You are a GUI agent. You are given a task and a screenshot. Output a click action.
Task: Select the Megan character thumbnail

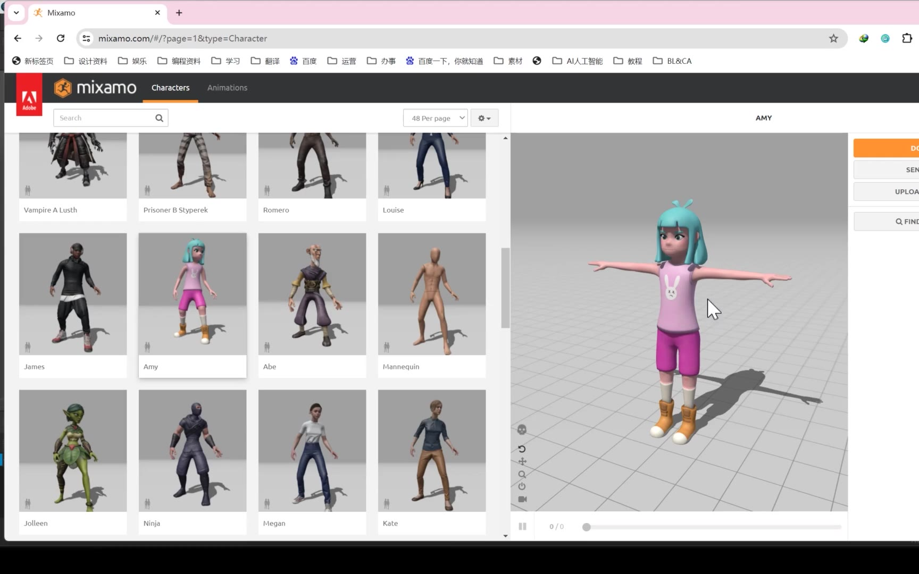(x=312, y=451)
